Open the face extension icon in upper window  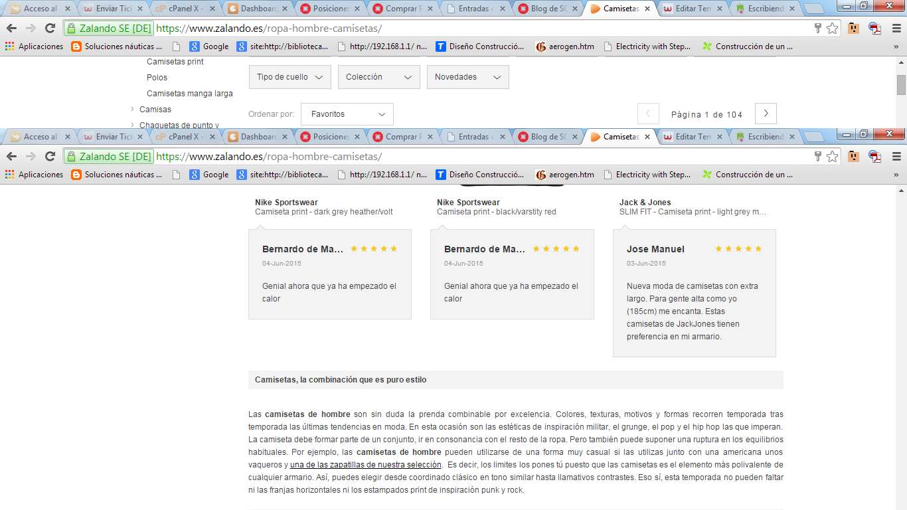click(854, 29)
